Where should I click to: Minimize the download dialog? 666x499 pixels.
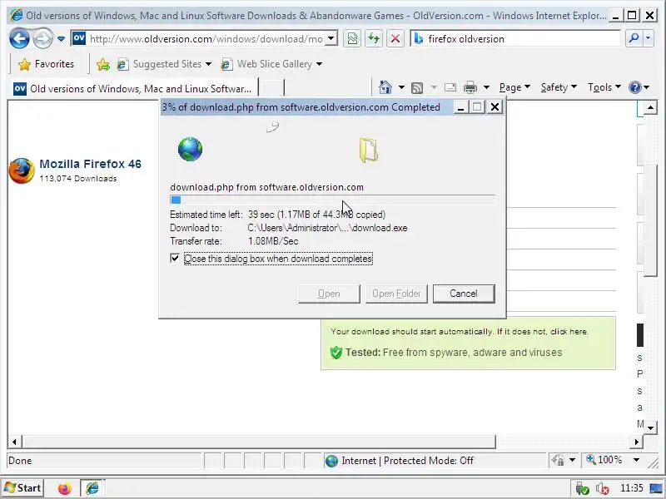(x=460, y=107)
